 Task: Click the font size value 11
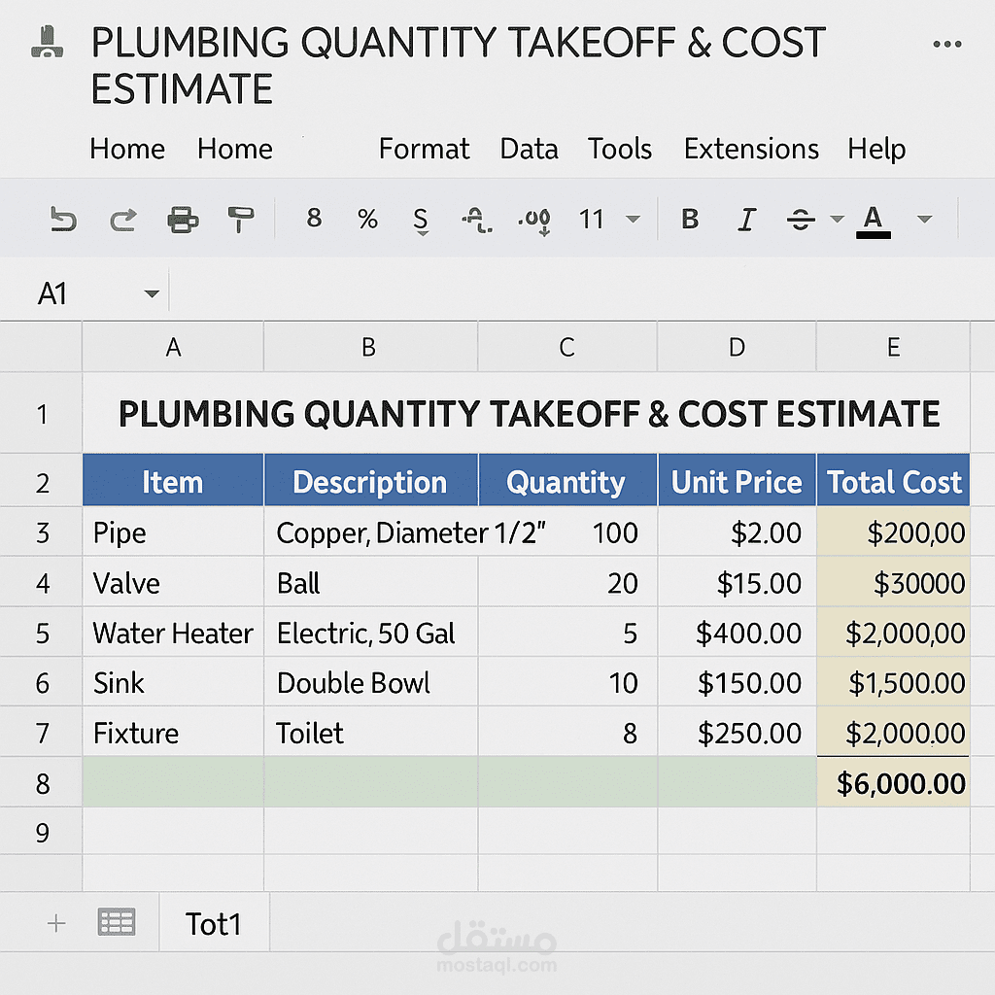pyautogui.click(x=591, y=220)
